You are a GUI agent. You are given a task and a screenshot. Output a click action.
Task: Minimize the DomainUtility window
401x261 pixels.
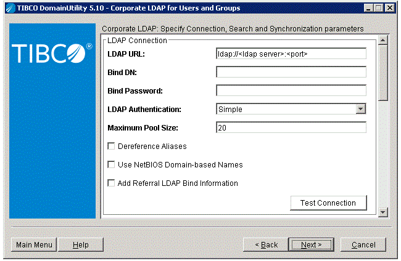pos(368,8)
